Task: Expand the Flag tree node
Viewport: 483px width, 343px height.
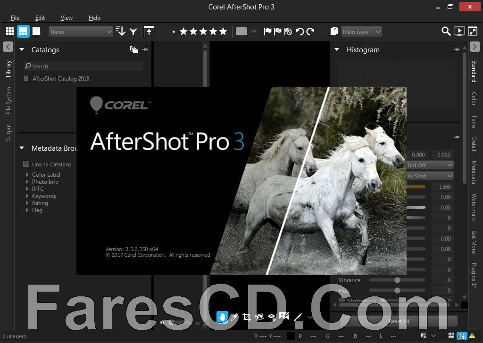Action: (x=27, y=210)
